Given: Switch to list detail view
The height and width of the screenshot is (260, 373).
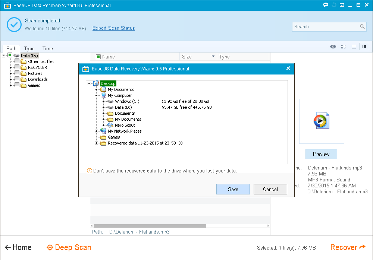Looking at the screenshot, I should pyautogui.click(x=354, y=47).
